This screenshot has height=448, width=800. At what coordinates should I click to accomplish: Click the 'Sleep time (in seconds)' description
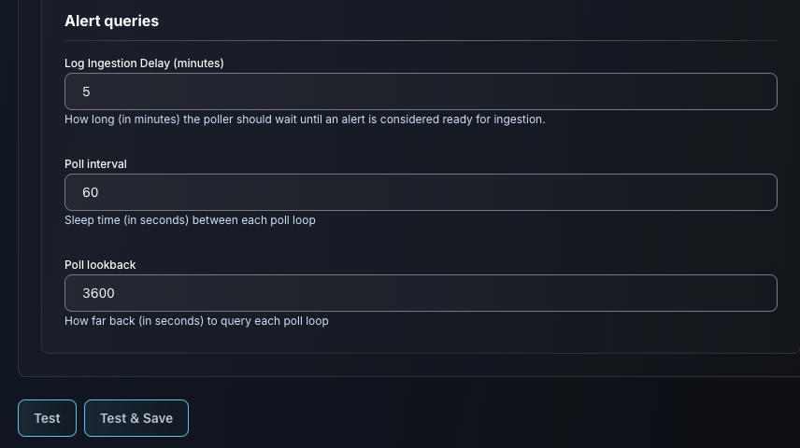click(x=190, y=220)
